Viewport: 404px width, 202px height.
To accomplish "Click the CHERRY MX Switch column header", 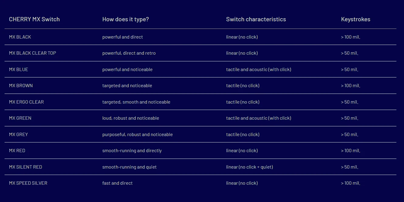I will click(34, 19).
